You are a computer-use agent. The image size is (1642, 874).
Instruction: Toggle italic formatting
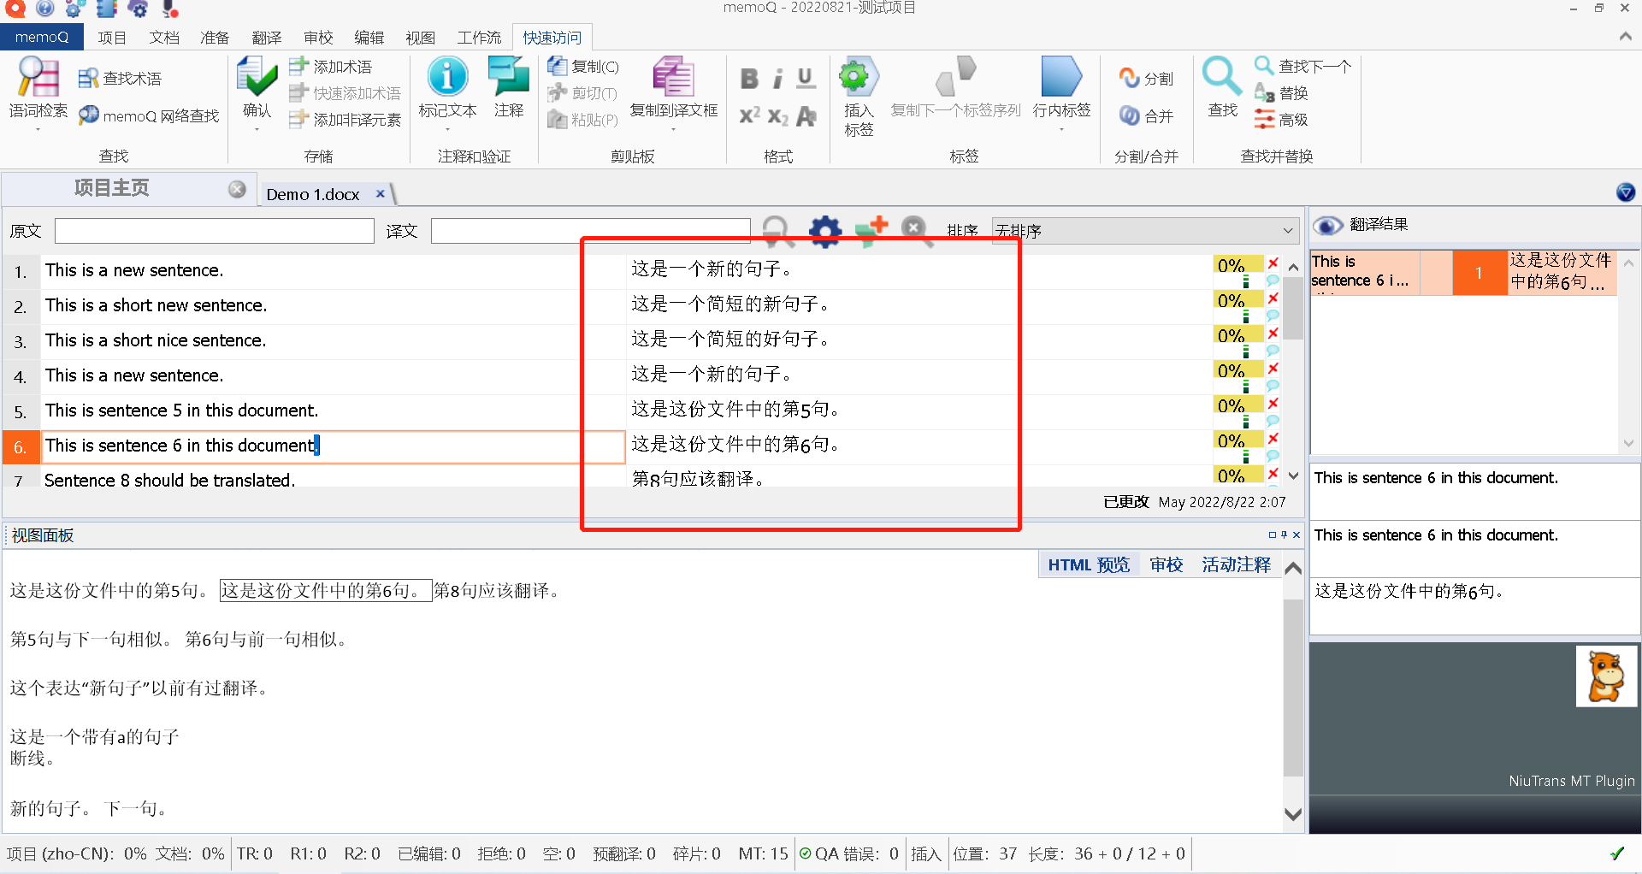click(x=777, y=79)
